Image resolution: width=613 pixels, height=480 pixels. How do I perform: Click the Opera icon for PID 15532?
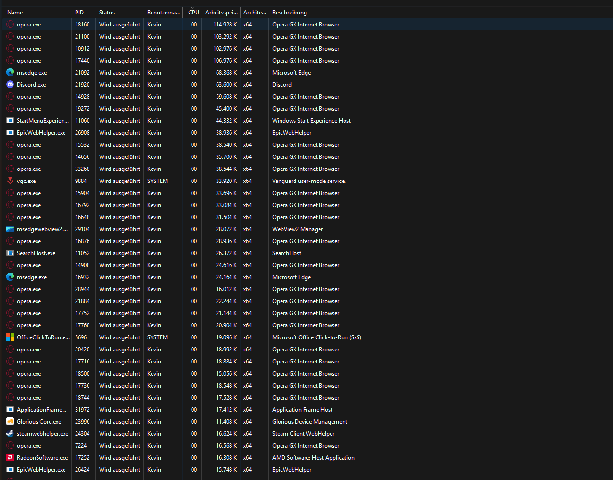click(10, 145)
